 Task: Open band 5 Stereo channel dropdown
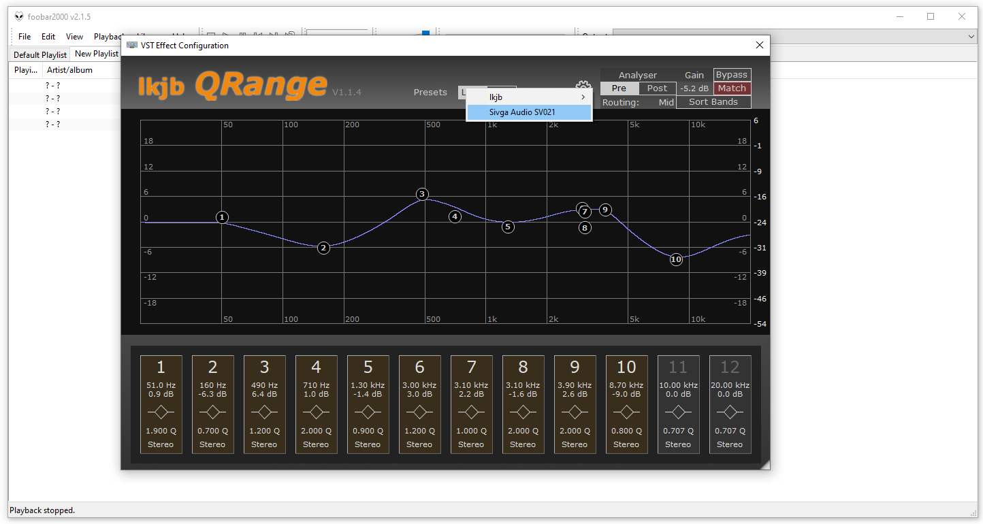point(368,444)
